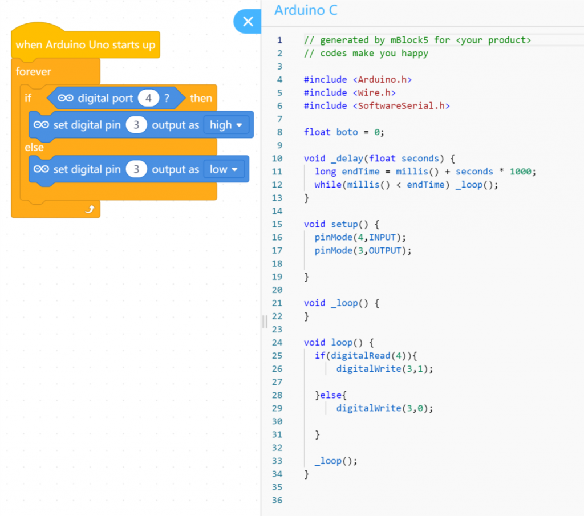Click the 'Arduino C' panel title
The width and height of the screenshot is (584, 516).
306,10
